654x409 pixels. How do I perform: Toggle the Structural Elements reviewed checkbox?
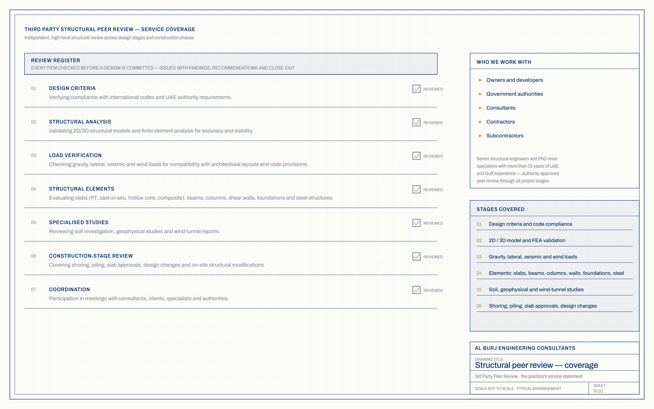(x=416, y=190)
